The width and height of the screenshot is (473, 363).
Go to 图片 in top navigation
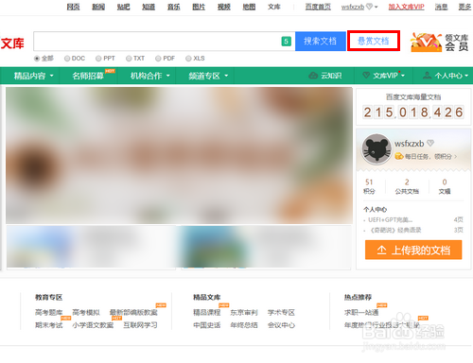tap(199, 7)
